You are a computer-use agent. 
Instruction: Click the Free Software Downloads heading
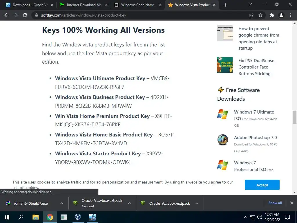tap(238, 94)
